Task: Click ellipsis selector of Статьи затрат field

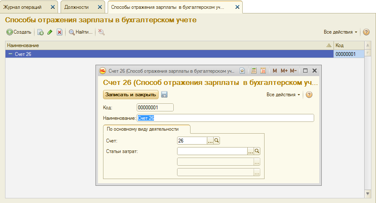Action: tap(250, 151)
